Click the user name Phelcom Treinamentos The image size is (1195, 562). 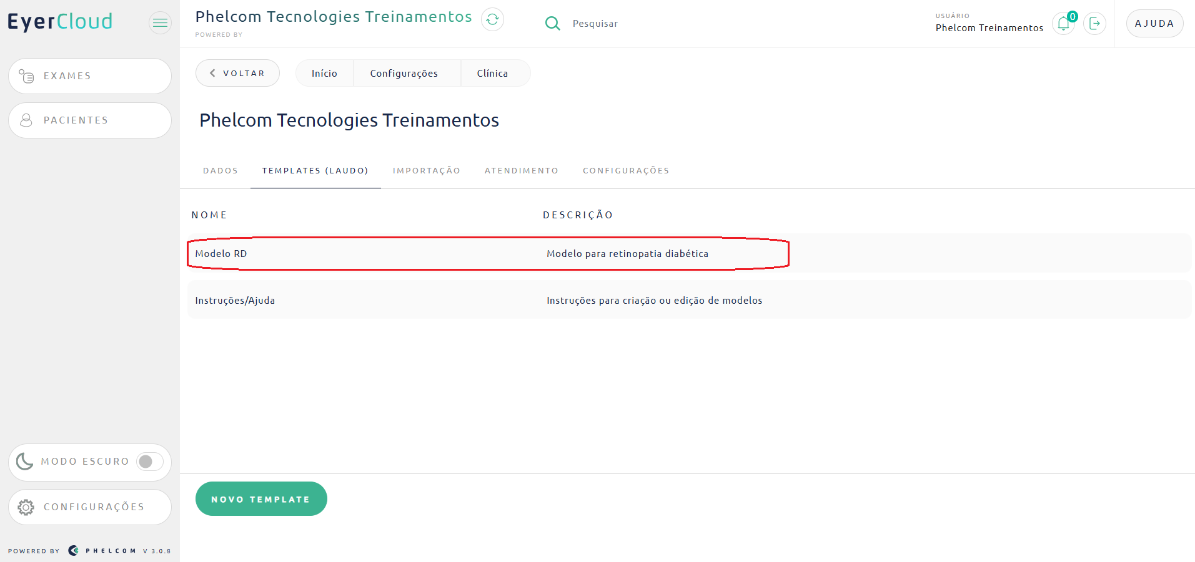[989, 28]
